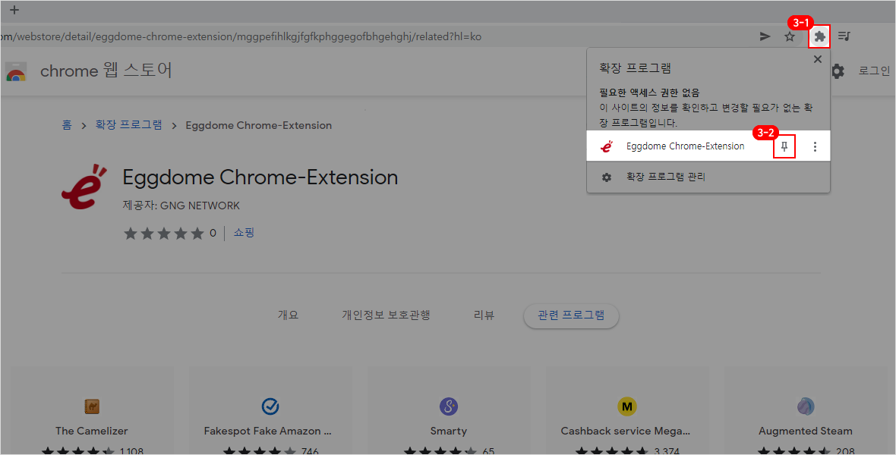Click the 쇼핑 category link
The width and height of the screenshot is (896, 455).
[x=244, y=233]
